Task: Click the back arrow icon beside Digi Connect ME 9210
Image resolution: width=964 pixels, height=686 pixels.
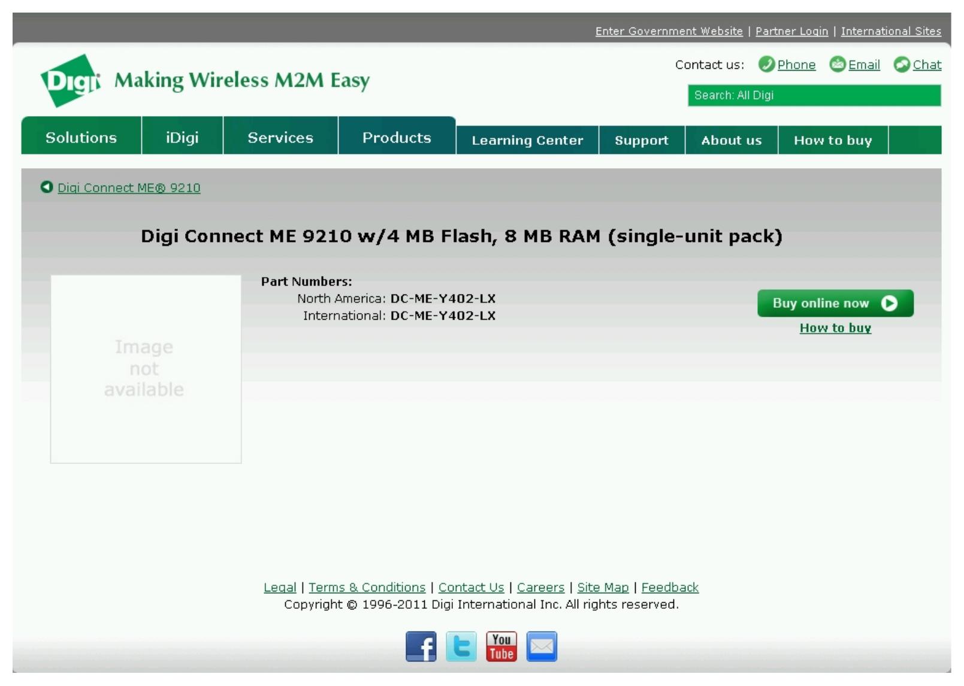Action: tap(47, 187)
